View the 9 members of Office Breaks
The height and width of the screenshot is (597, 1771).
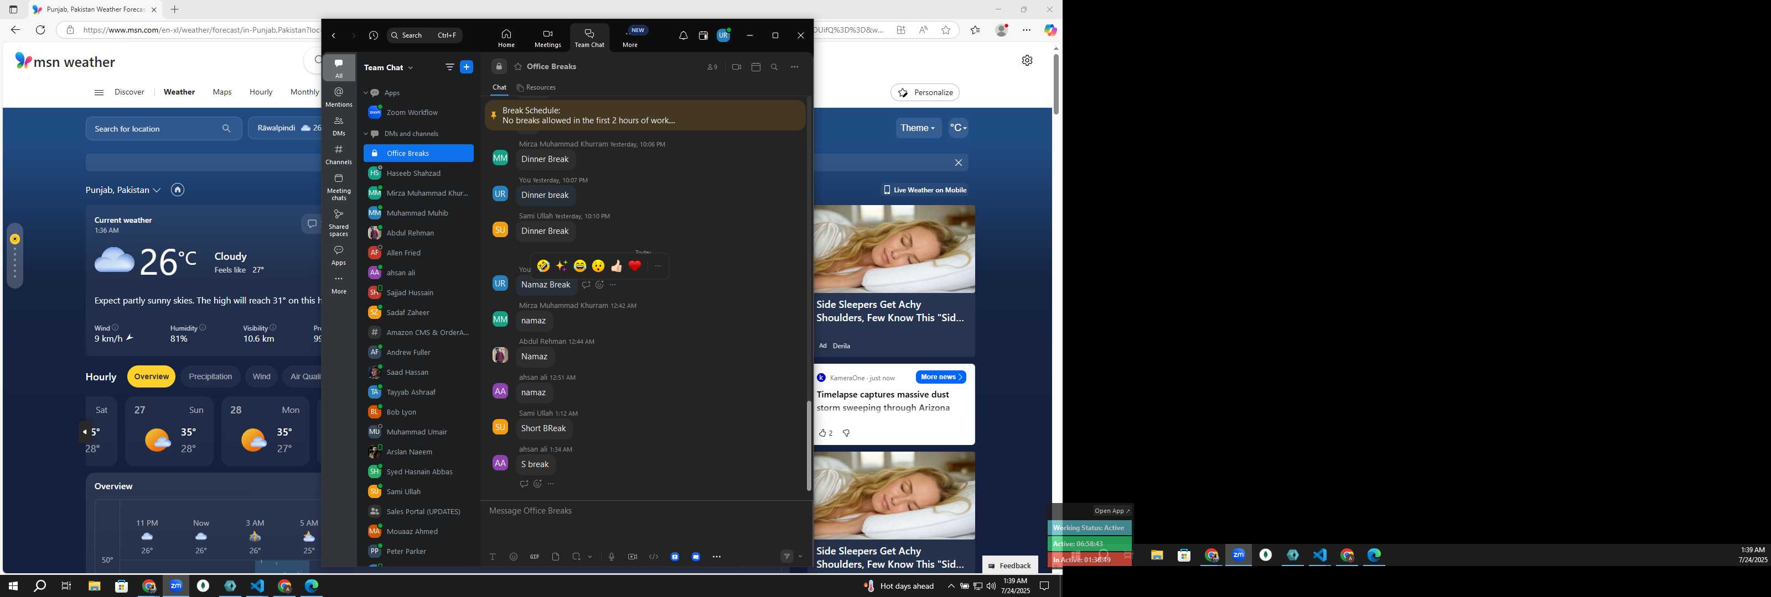pos(712,67)
